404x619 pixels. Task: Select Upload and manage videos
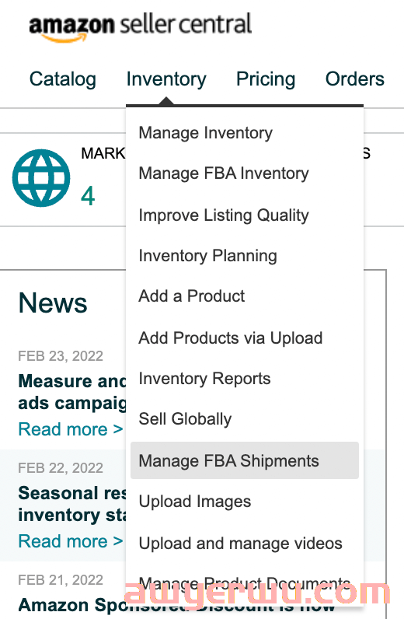click(x=240, y=544)
